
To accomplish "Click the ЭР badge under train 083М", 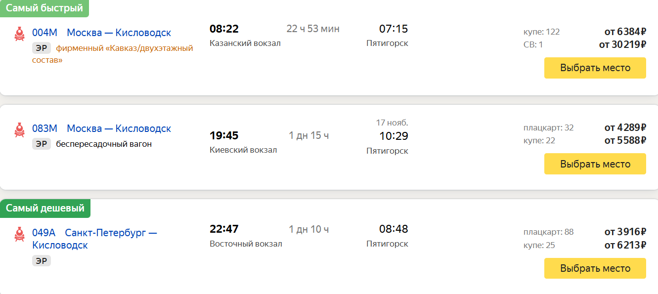I will 42,144.
